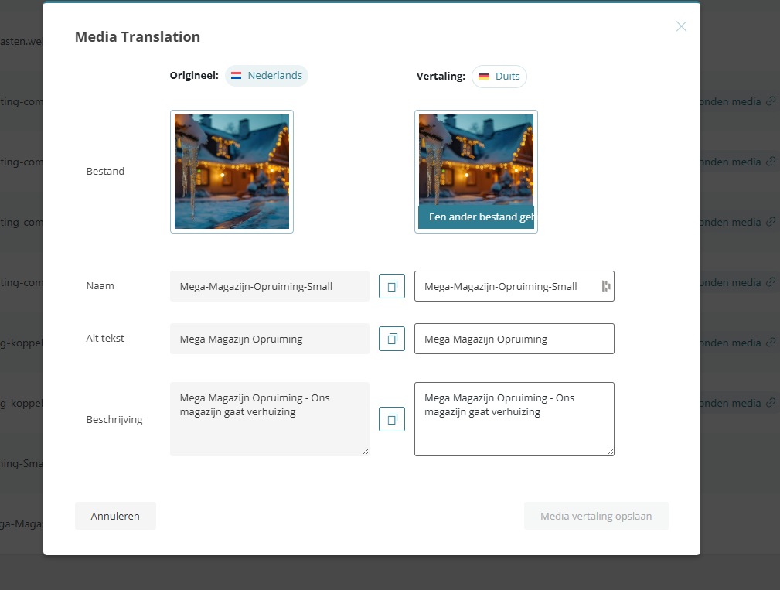Click the Alt tekst label
The image size is (780, 590).
coord(105,338)
